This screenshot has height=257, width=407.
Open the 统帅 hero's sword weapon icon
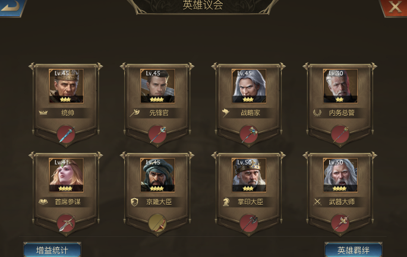(66, 134)
